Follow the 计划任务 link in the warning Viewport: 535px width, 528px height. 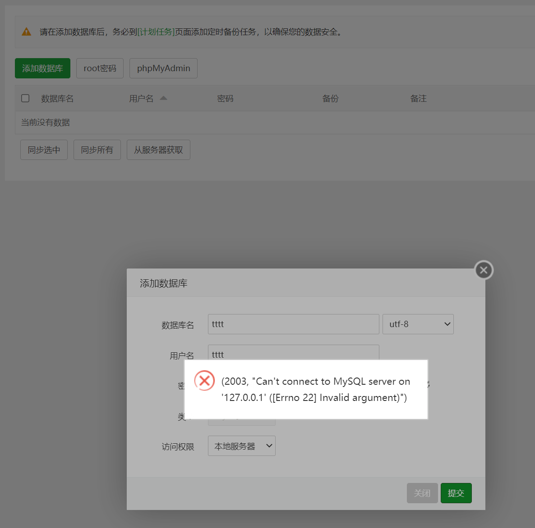pos(156,32)
